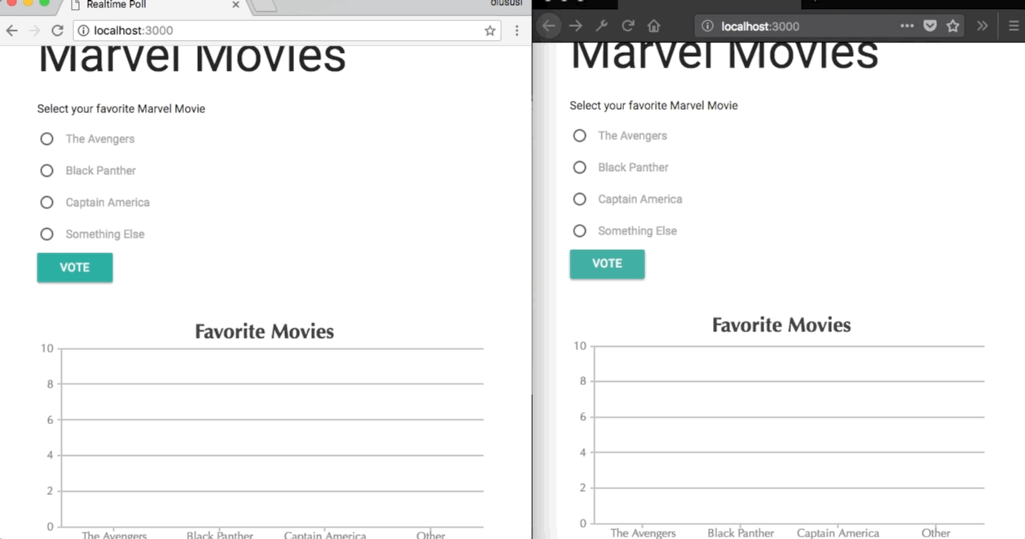This screenshot has width=1025, height=539.
Task: Select The Avengers radio in Firefox window
Action: (x=579, y=136)
